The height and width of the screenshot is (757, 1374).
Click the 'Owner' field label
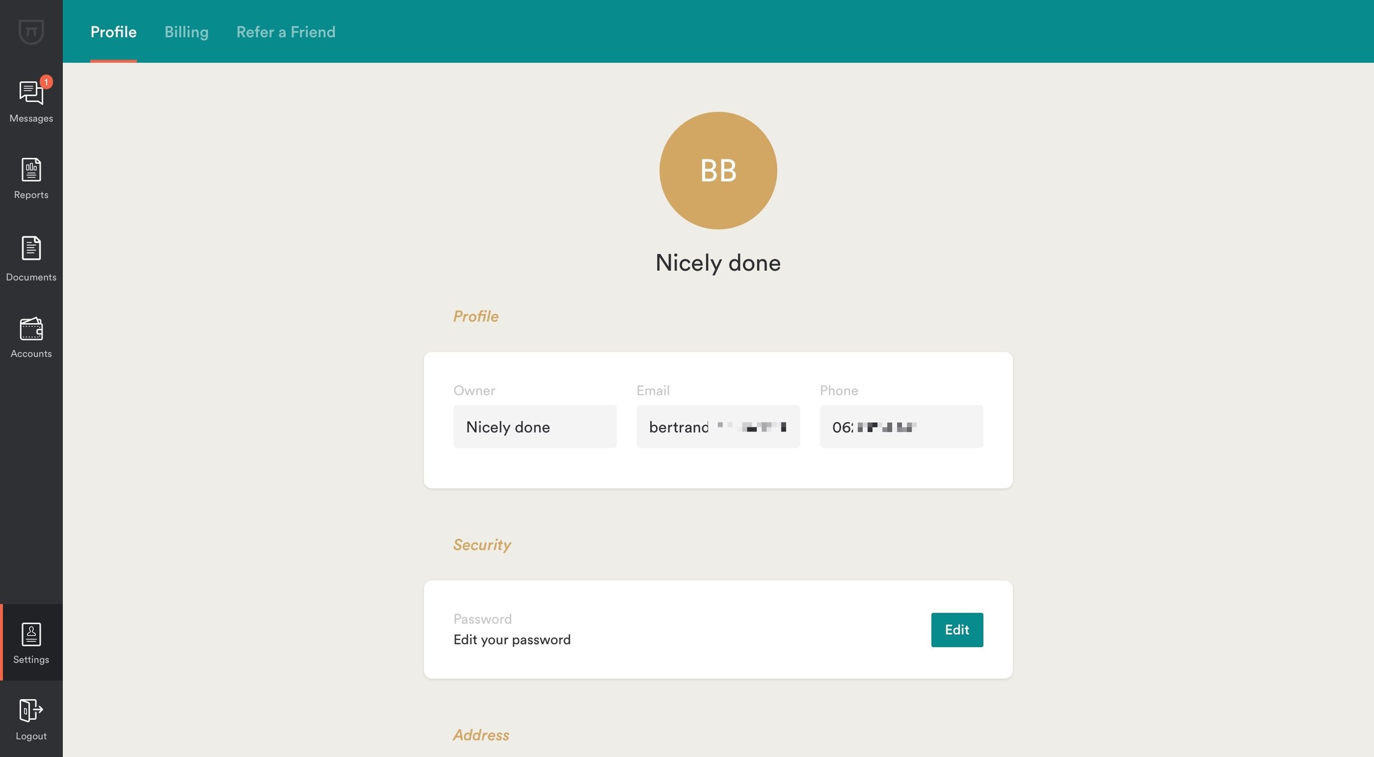(x=474, y=391)
